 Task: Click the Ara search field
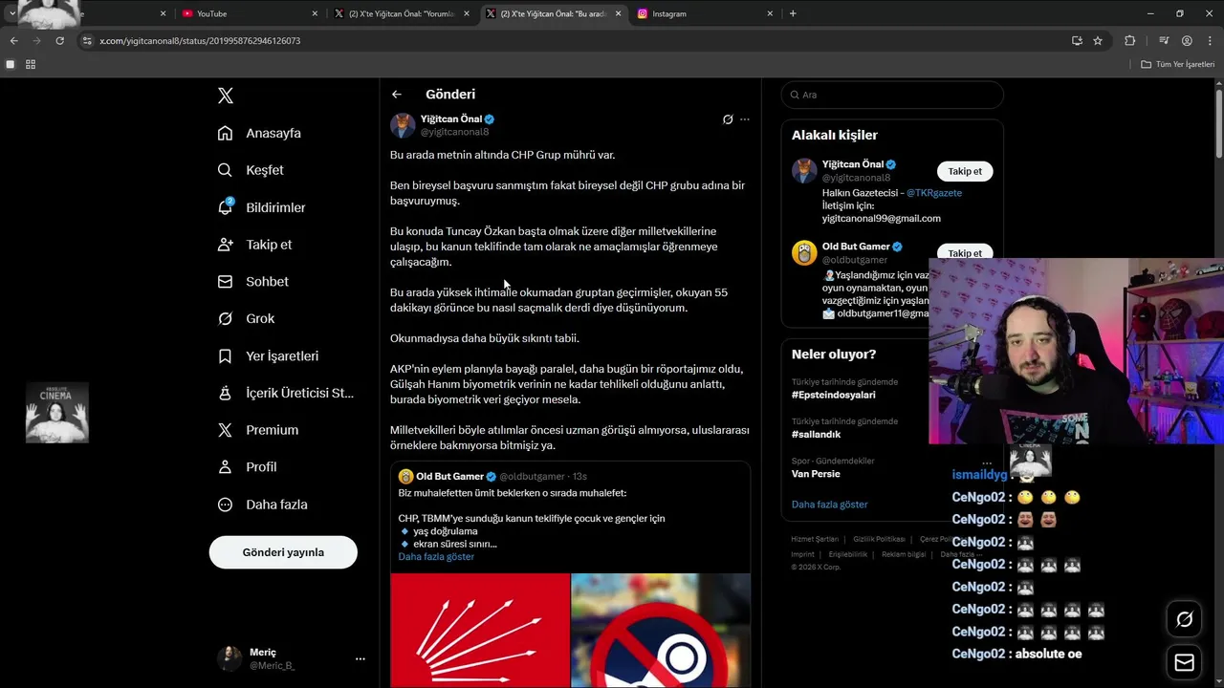point(892,95)
